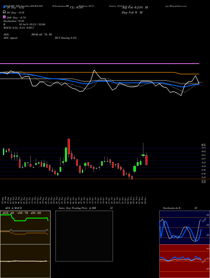Viewport: 210px width, 278px height.
Task: Click the 'CL: 0.53' closing price text
Action: (76, 8)
